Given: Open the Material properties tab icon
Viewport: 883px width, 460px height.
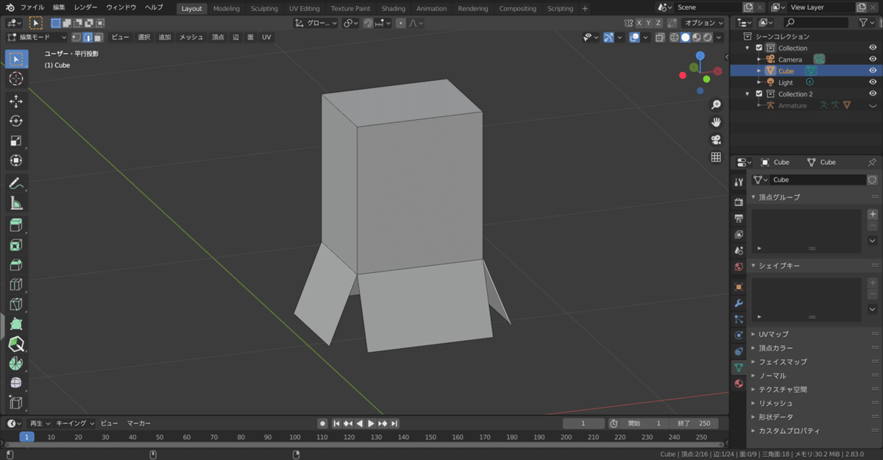Looking at the screenshot, I should pos(739,383).
